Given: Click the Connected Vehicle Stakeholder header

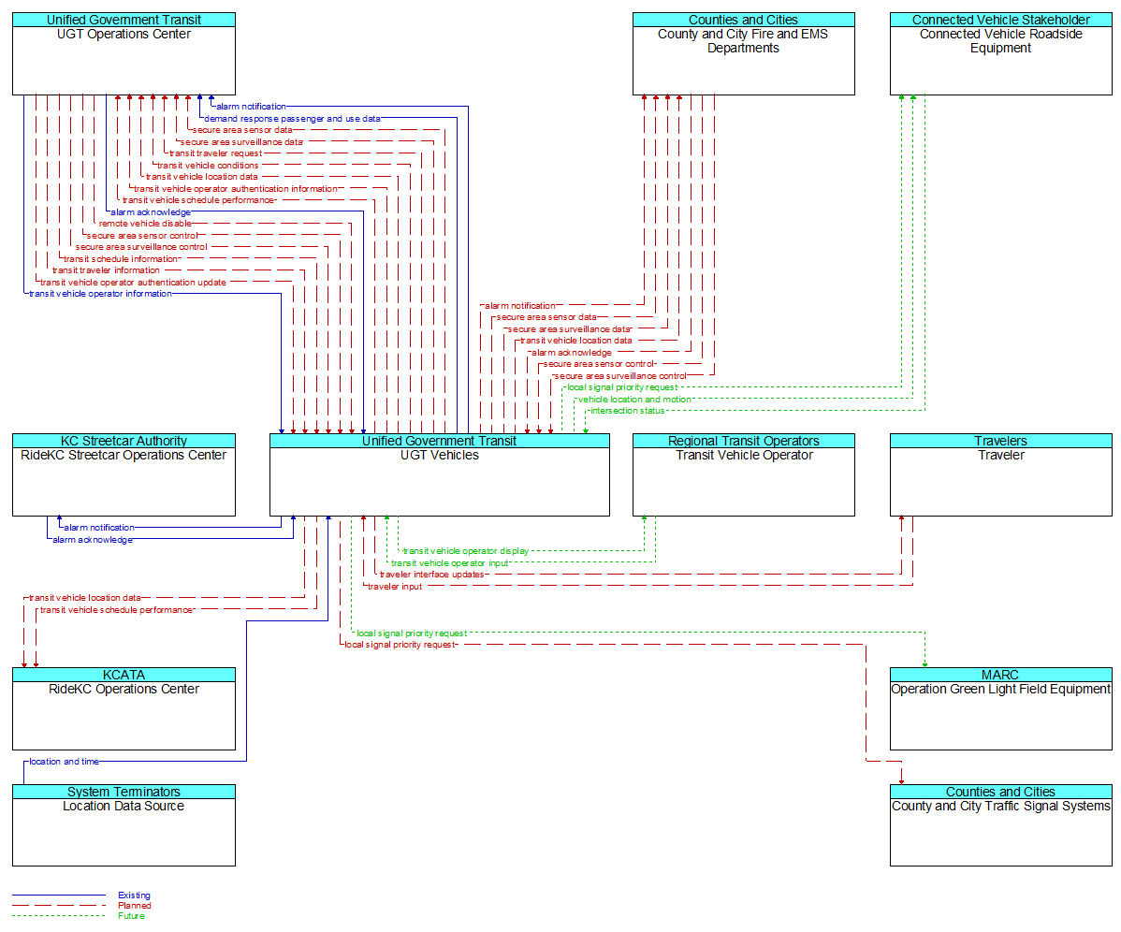Looking at the screenshot, I should coord(1001,20).
